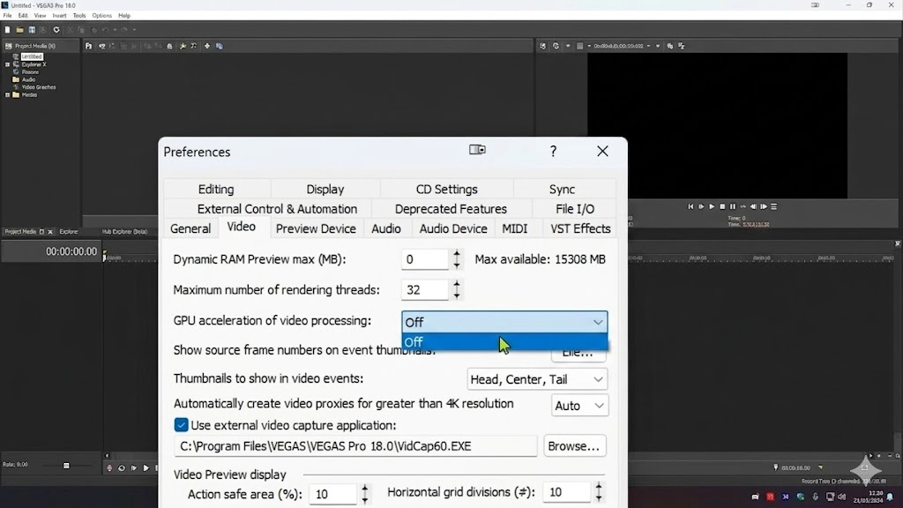Click the docking icon in Preferences title bar
The height and width of the screenshot is (508, 903).
pyautogui.click(x=477, y=150)
